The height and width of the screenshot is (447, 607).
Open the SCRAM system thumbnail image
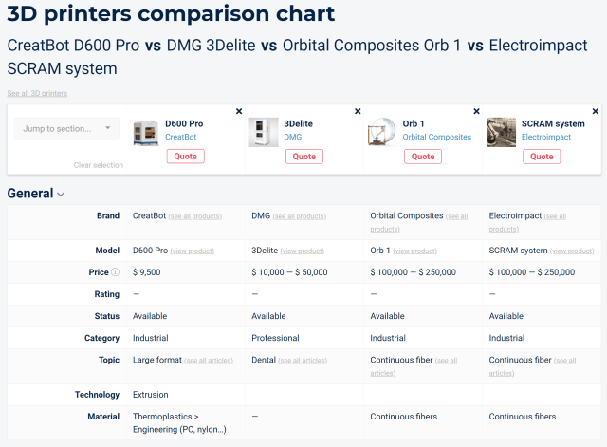501,133
